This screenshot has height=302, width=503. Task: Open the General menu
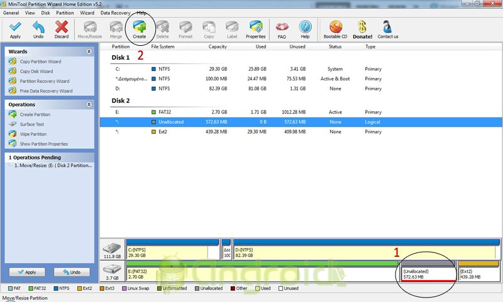coord(11,13)
